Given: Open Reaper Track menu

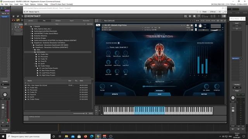Looking at the screenshot, I should (x=27, y=4).
